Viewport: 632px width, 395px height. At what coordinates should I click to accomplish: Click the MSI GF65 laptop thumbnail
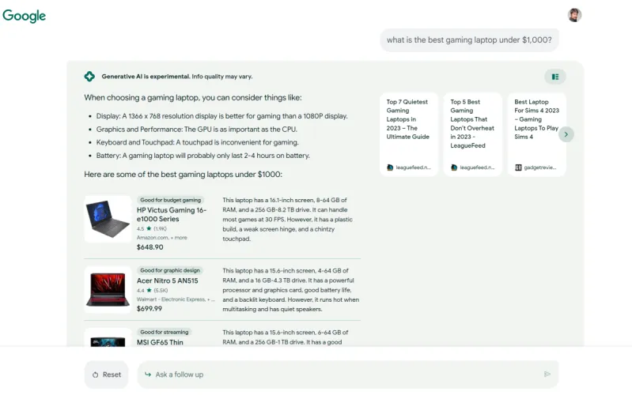[x=108, y=340]
